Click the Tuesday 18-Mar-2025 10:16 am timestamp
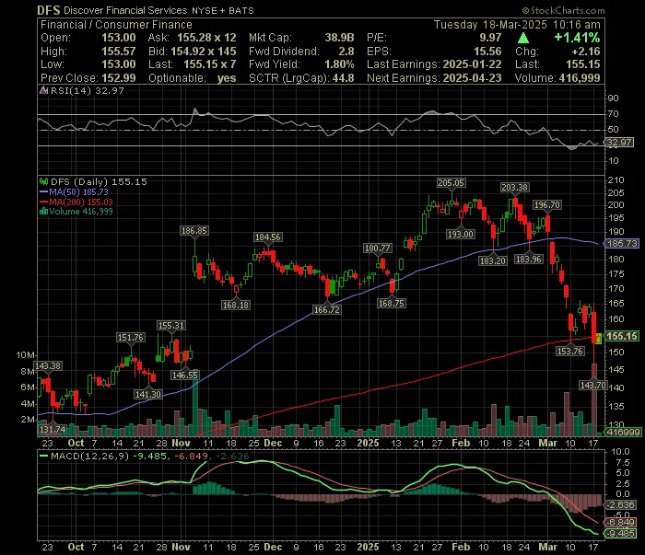The image size is (645, 555). tap(517, 25)
